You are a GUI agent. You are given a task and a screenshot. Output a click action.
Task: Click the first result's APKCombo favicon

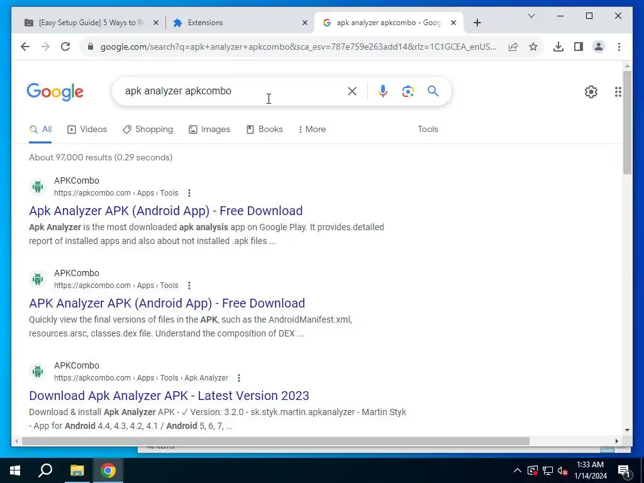[x=38, y=186]
